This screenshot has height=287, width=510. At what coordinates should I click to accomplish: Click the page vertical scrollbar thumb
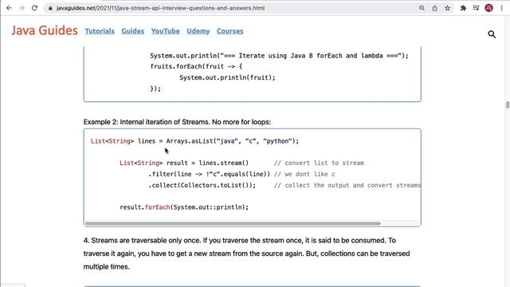[x=508, y=104]
